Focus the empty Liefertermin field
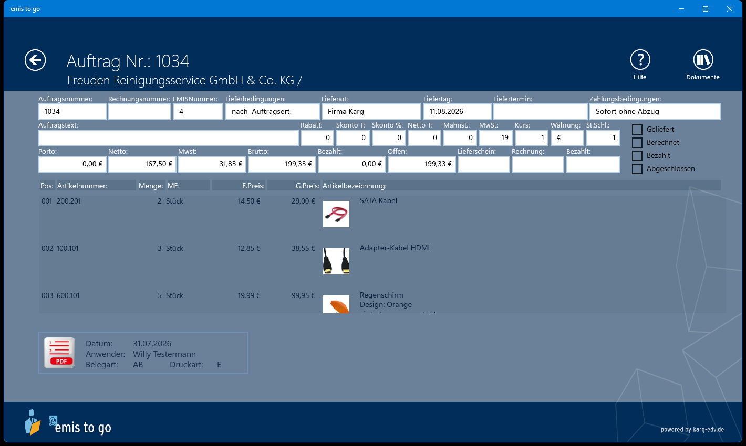The width and height of the screenshot is (746, 446). (x=541, y=112)
